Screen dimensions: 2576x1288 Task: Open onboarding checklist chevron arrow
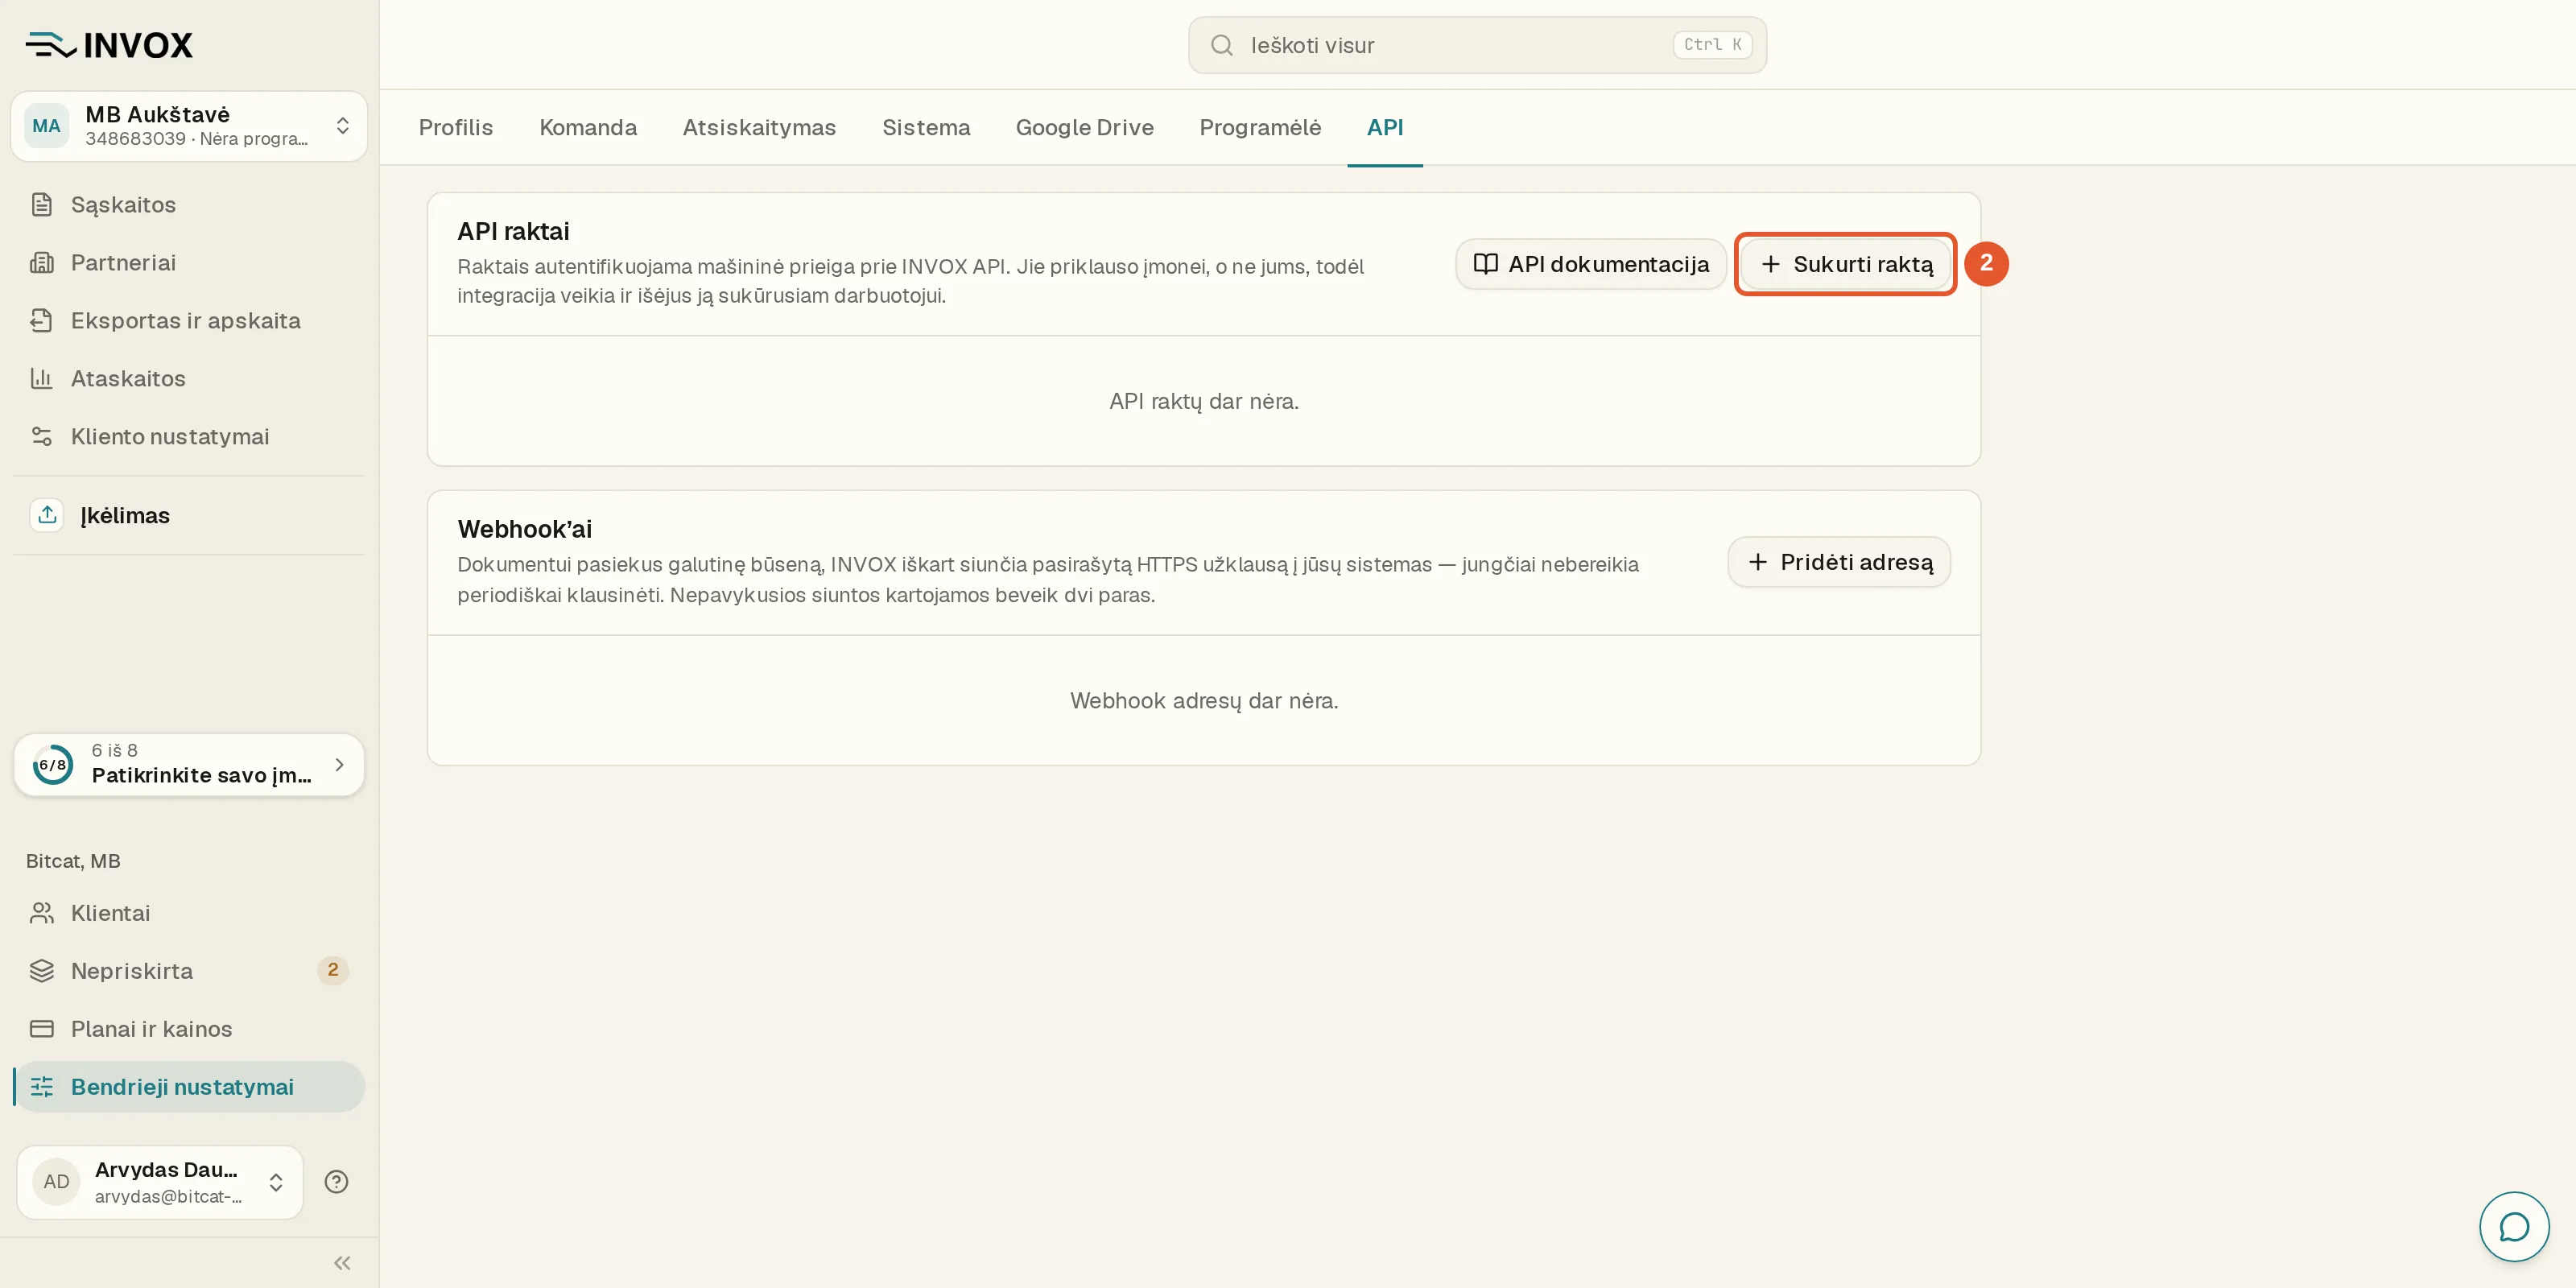(x=339, y=765)
